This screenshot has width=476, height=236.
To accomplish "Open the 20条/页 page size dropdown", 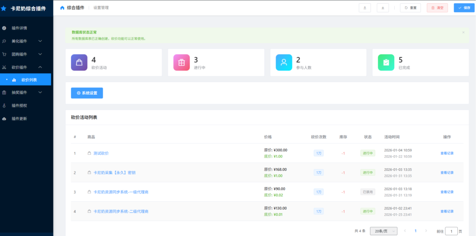I will pos(383,231).
